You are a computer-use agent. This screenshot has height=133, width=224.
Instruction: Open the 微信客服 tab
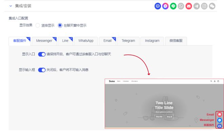tap(176, 41)
